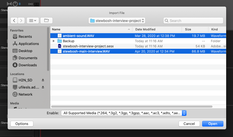Click Open to import selected files
This screenshot has height=137, width=233.
213,124
